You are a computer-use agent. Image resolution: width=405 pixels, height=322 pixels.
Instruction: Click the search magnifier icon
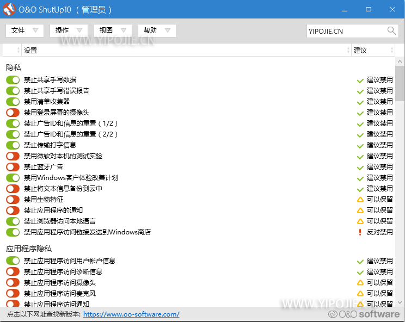tap(392, 31)
